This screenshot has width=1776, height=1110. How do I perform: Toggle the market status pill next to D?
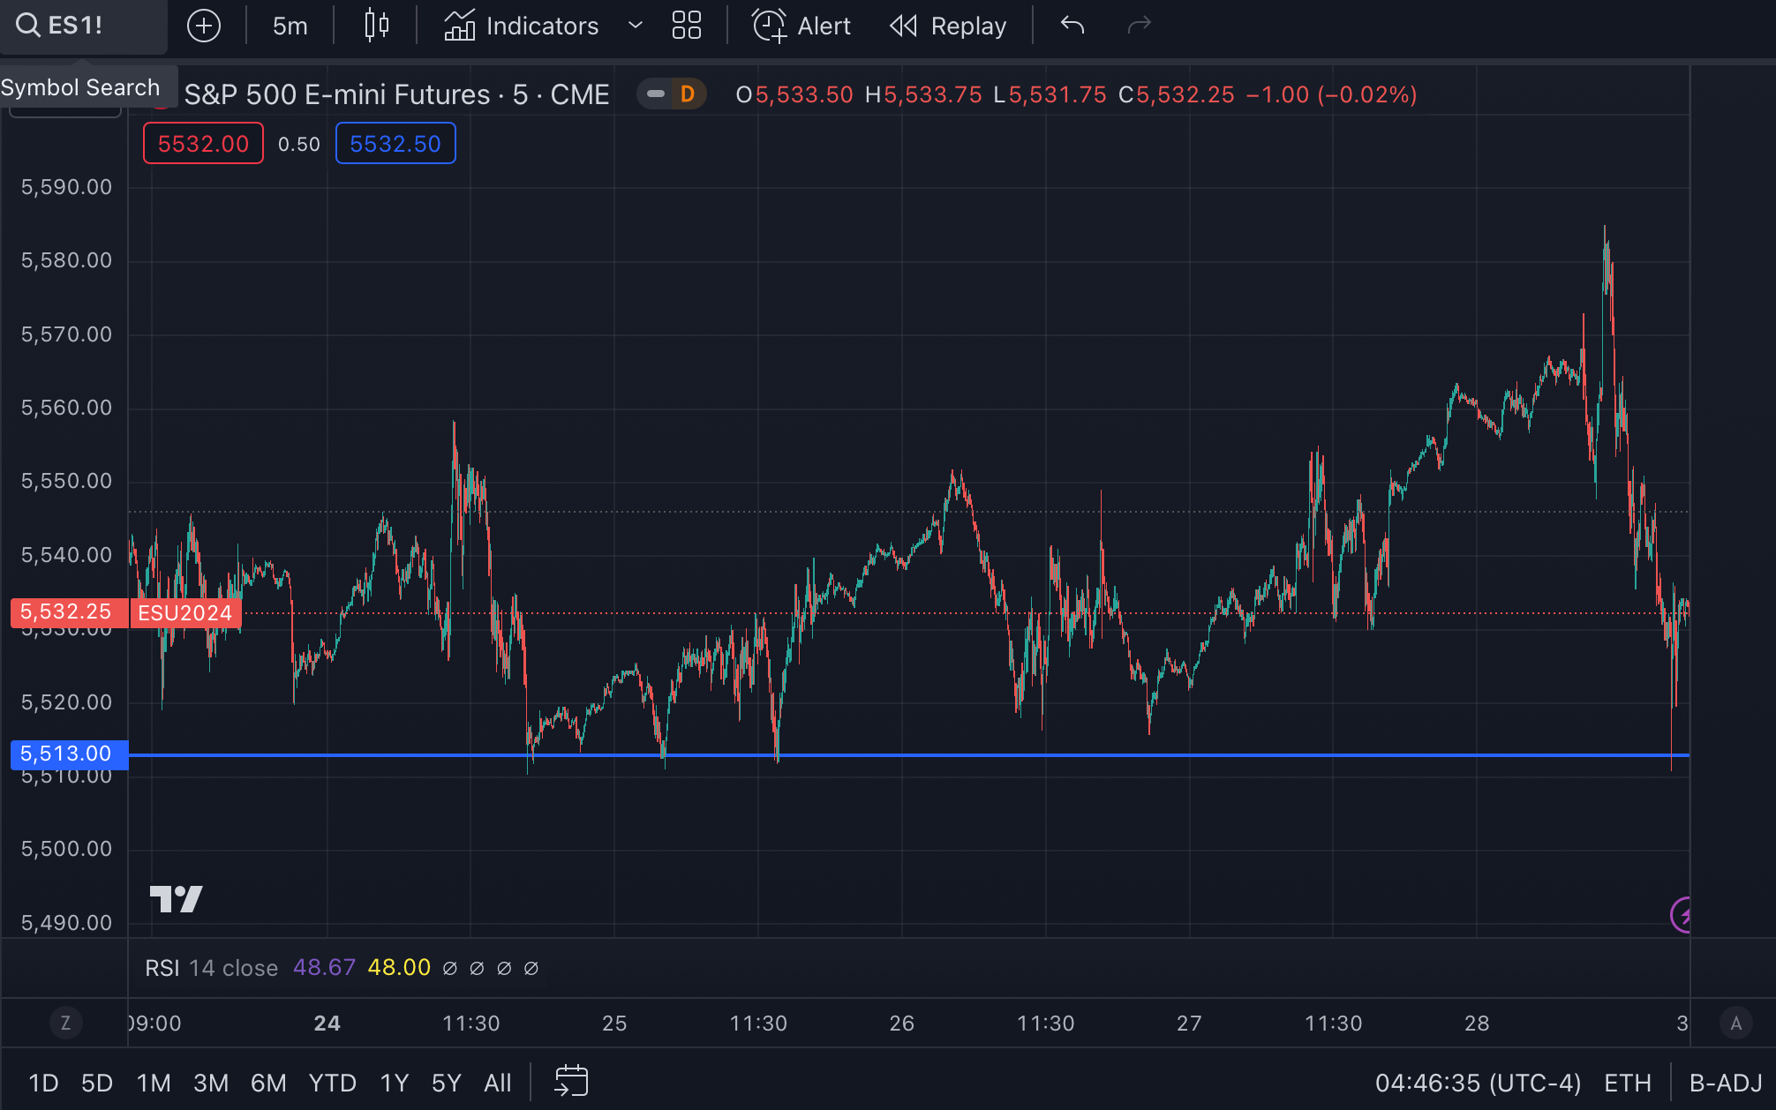tap(655, 94)
